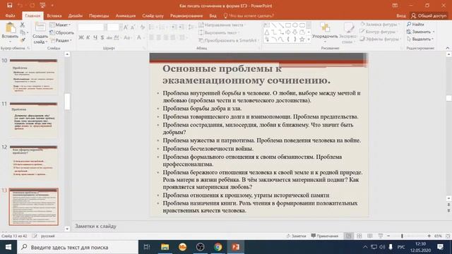The height and width of the screenshot is (254, 452).
Task: Fit slide to window icon
Action: pos(448,236)
